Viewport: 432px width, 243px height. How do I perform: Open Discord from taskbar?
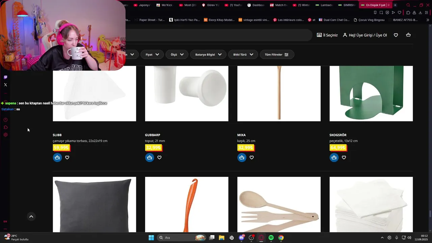242,238
